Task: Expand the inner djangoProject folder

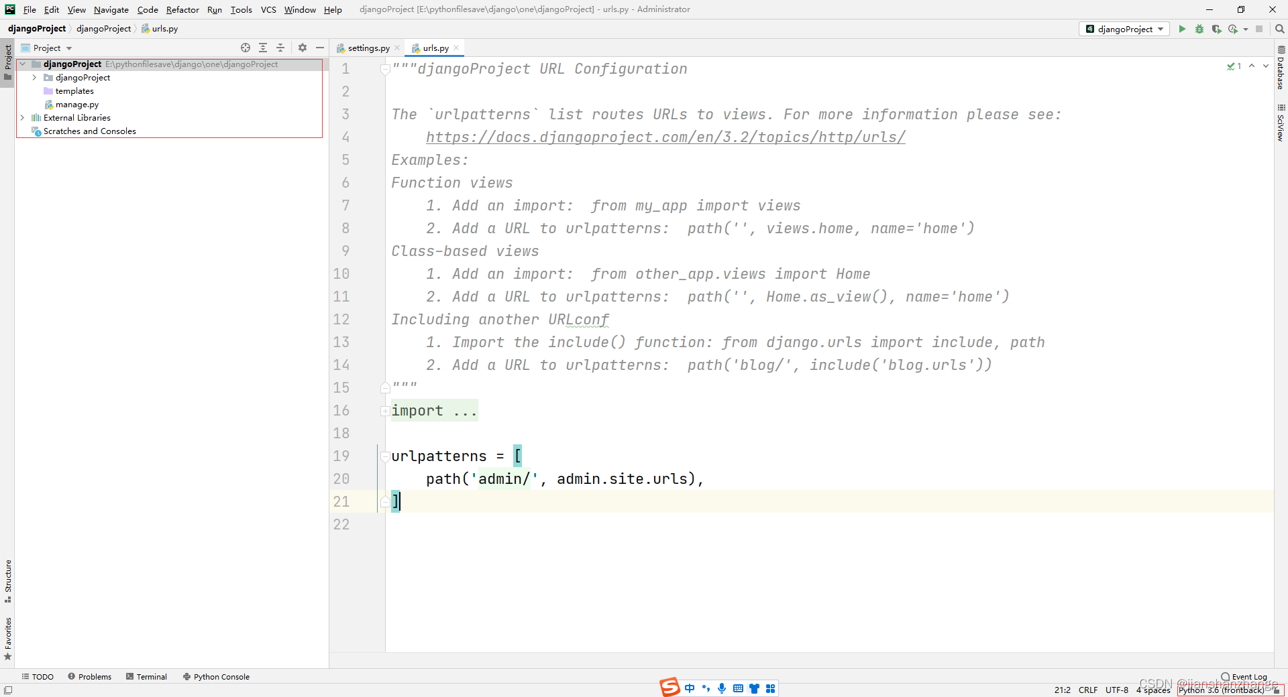Action: coord(35,78)
